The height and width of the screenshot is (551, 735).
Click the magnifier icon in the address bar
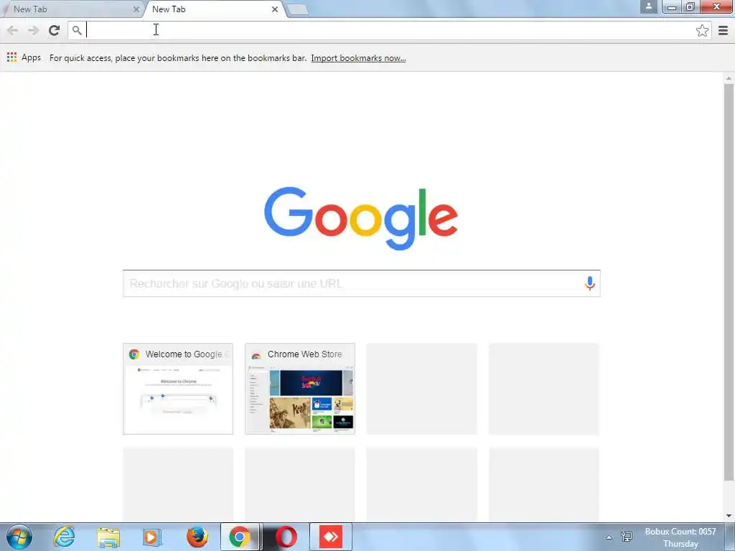tap(77, 30)
